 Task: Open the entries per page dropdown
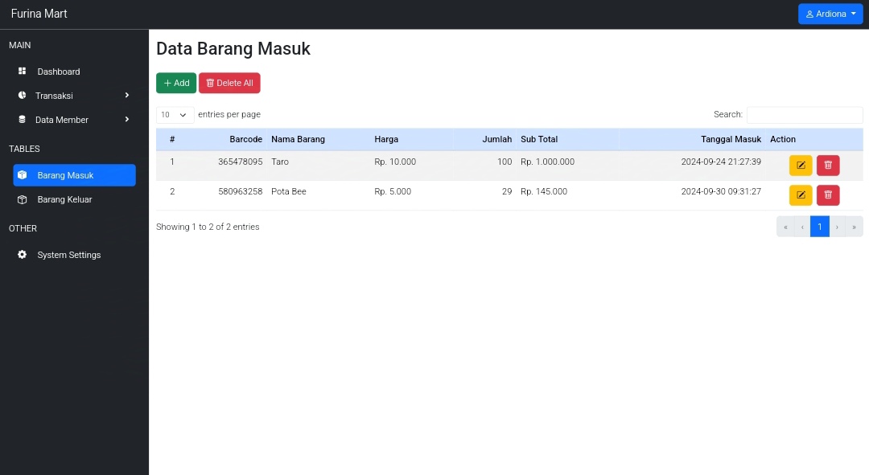(175, 115)
